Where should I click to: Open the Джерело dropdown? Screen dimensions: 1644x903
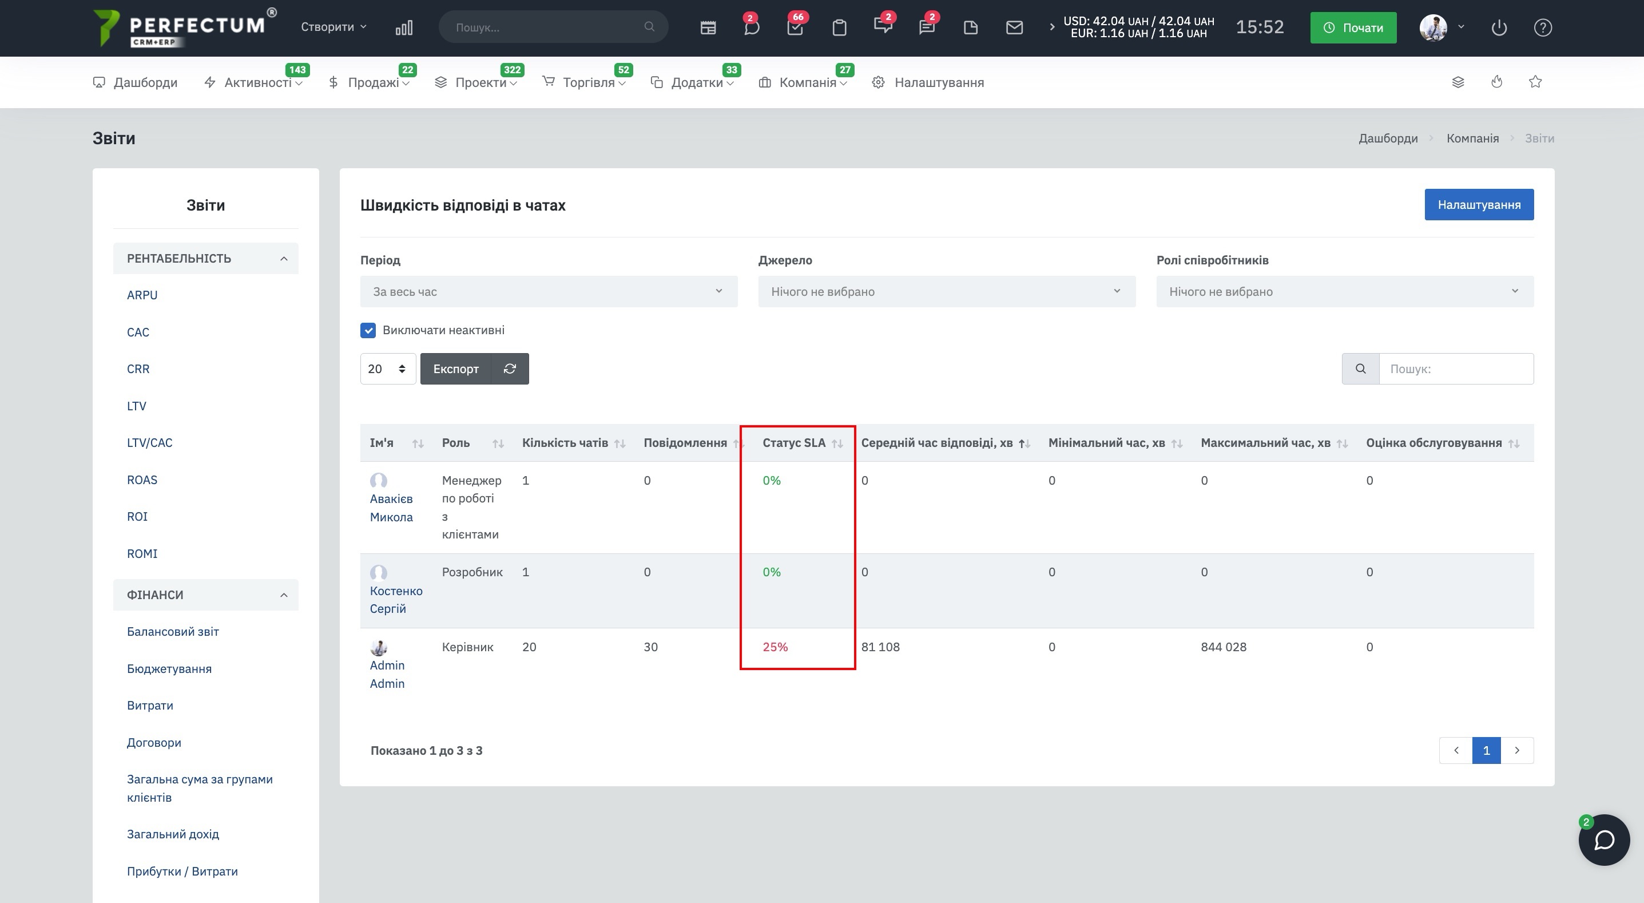(x=947, y=291)
